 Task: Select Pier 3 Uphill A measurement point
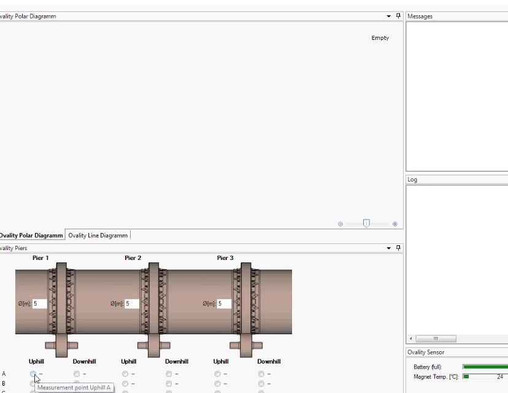point(217,374)
